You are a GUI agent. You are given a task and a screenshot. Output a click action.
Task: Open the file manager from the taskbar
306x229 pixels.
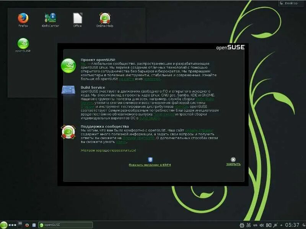[x=34, y=225]
